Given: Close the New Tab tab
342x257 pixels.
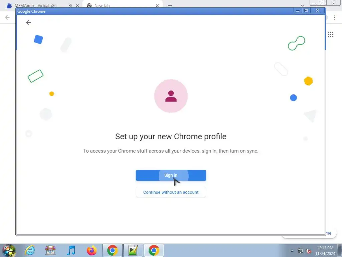Looking at the screenshot, I should [x=157, y=6].
